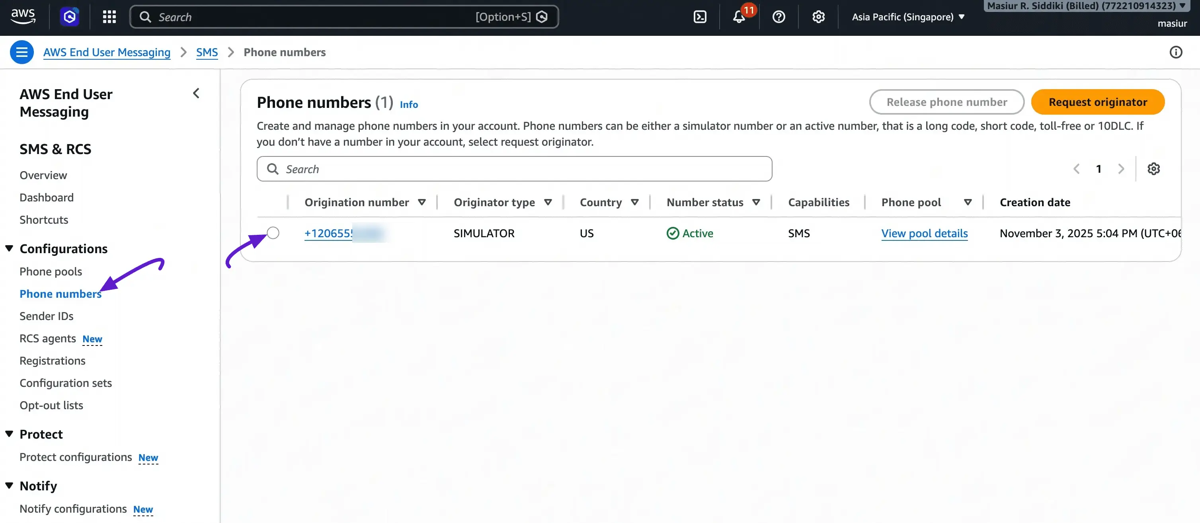The image size is (1200, 523).
Task: Open console settings gear in top bar
Action: pyautogui.click(x=818, y=17)
